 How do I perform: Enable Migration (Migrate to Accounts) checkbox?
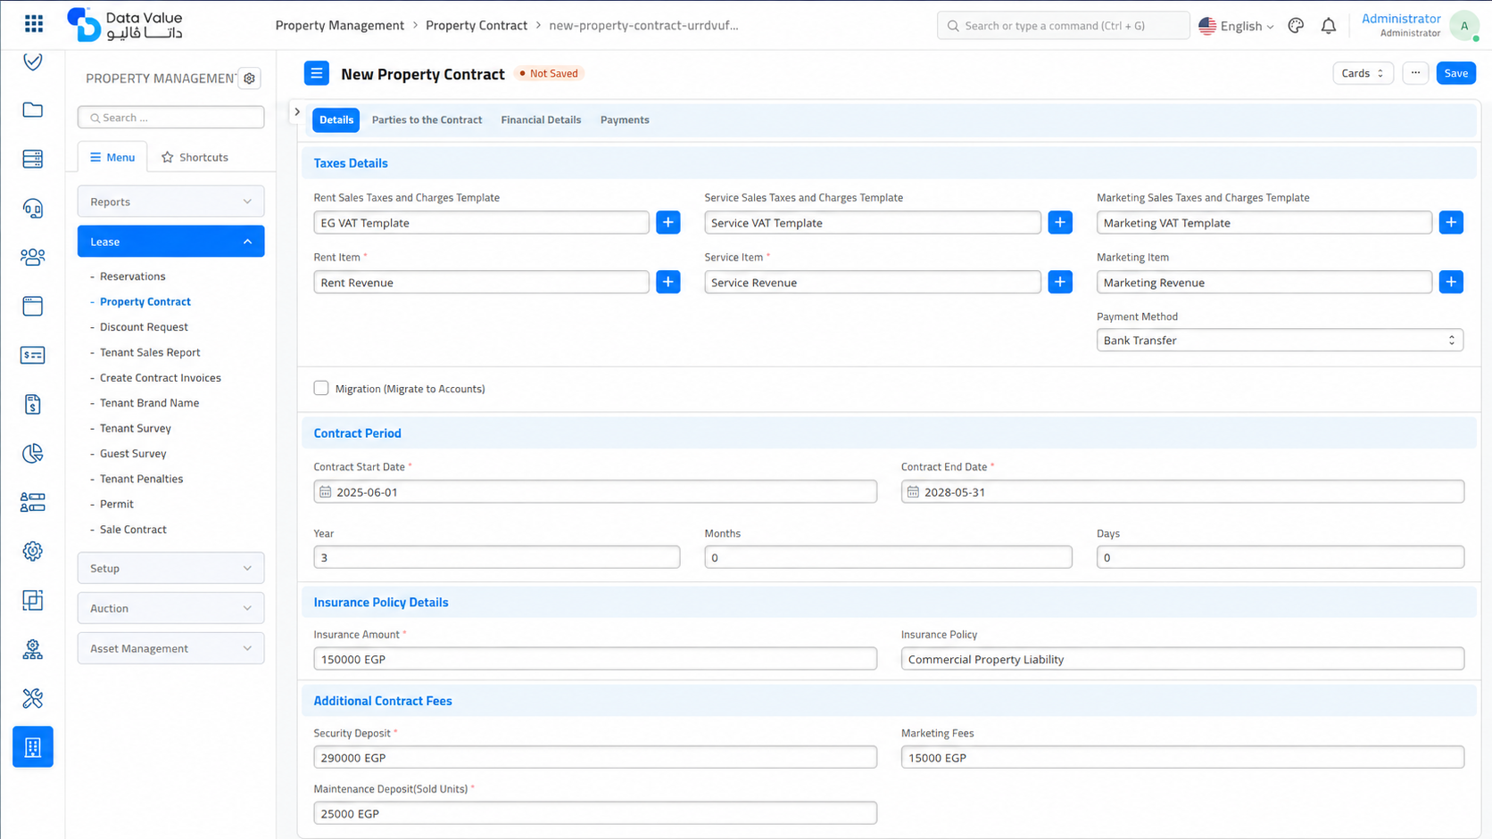click(321, 388)
